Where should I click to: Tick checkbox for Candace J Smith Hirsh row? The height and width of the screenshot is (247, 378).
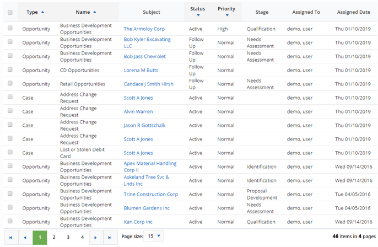pos(10,83)
